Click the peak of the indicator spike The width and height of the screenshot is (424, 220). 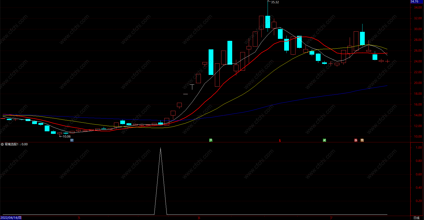(161, 148)
